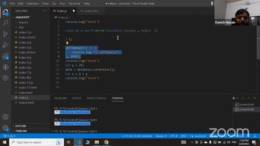Expand the OUTLINE section

pos(21,126)
